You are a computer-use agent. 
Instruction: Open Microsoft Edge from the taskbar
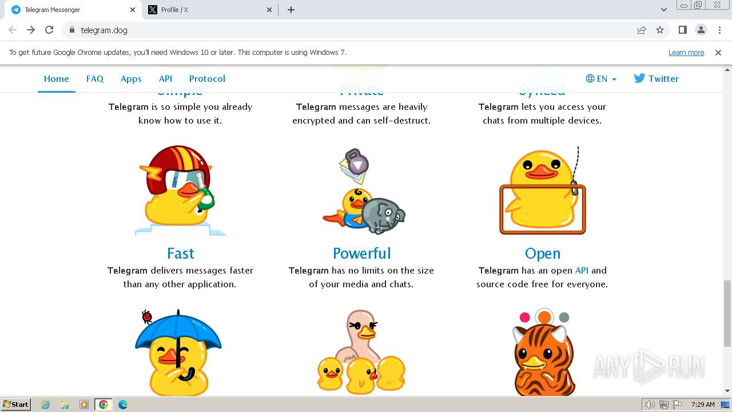(122, 405)
